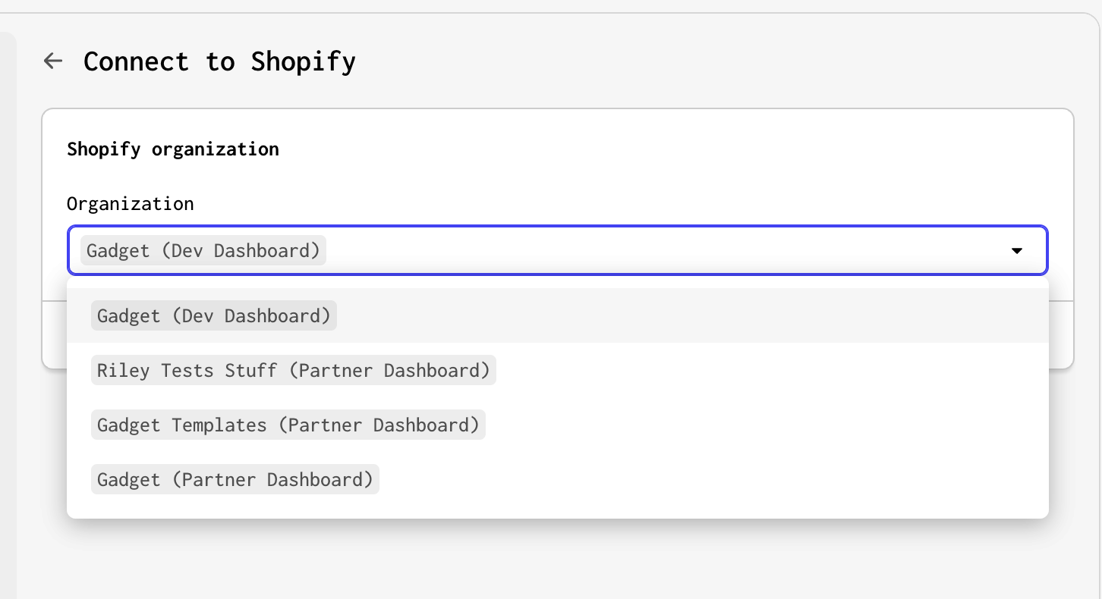This screenshot has width=1102, height=599.
Task: Click the darker sidebar strip at the left edge
Action: (8, 303)
